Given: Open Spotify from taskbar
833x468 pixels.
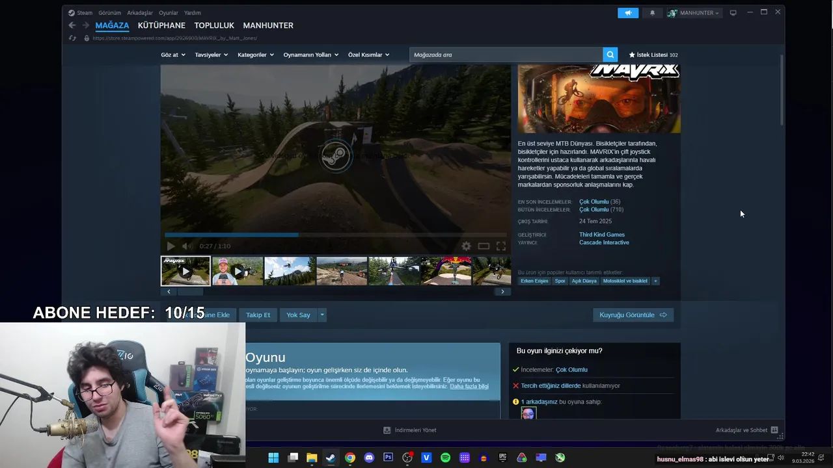Looking at the screenshot, I should tap(445, 458).
